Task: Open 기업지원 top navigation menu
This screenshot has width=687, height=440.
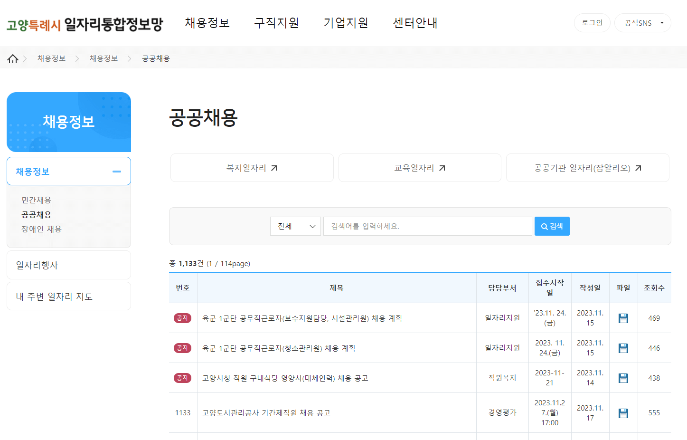Action: coord(346,23)
